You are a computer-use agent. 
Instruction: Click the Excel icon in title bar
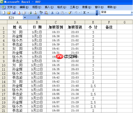(2, 2)
